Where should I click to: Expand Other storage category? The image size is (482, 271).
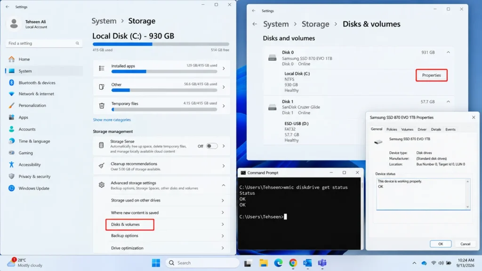(x=224, y=87)
